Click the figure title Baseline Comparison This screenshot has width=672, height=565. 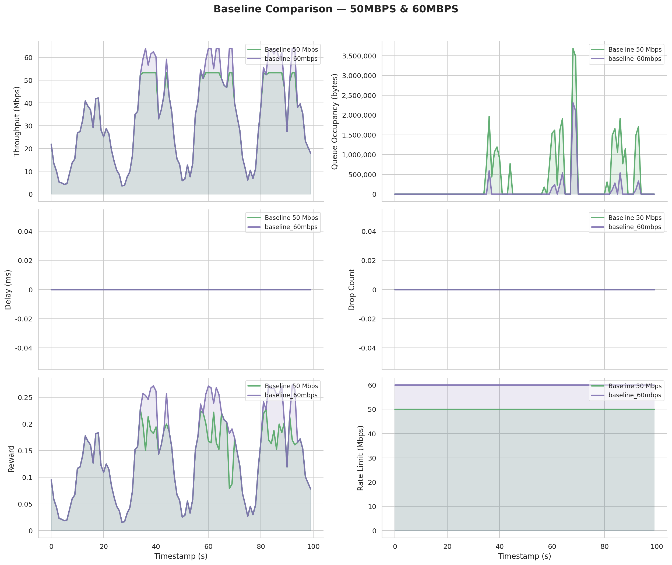coord(336,9)
